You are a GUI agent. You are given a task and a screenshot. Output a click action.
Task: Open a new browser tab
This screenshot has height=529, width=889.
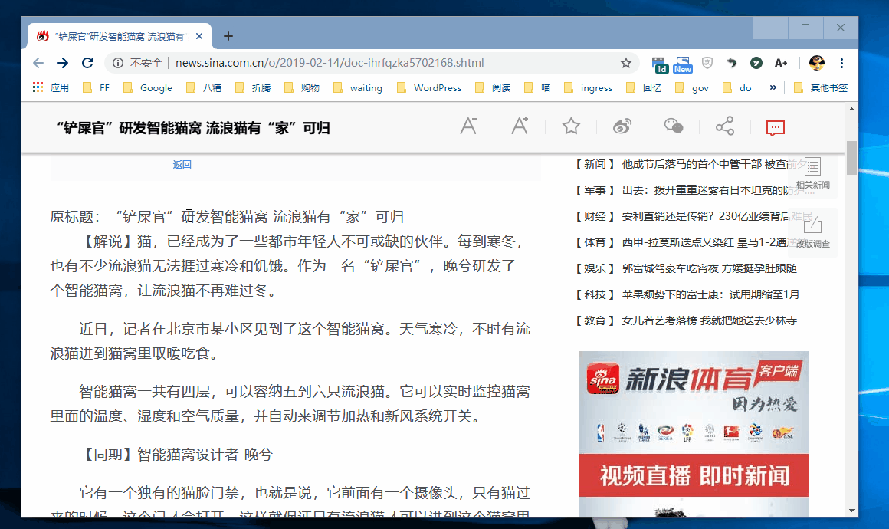click(228, 36)
